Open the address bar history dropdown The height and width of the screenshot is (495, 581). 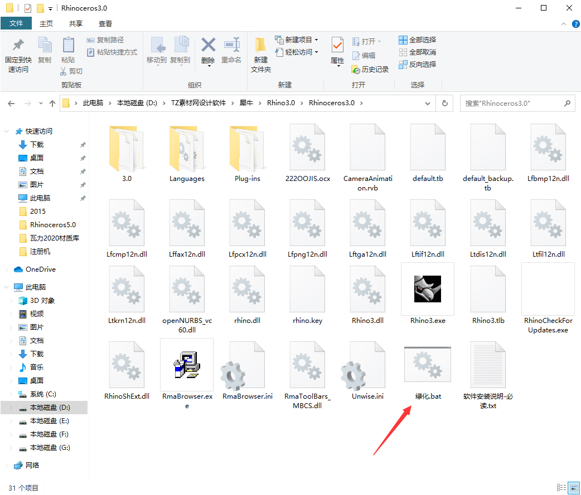[x=428, y=104]
